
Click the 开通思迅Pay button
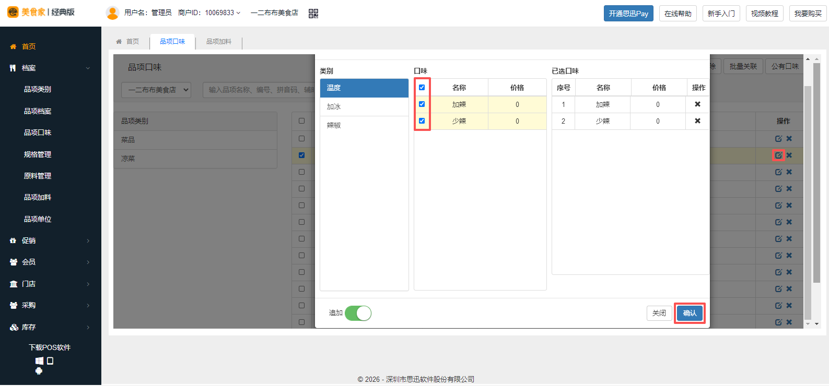tap(628, 14)
